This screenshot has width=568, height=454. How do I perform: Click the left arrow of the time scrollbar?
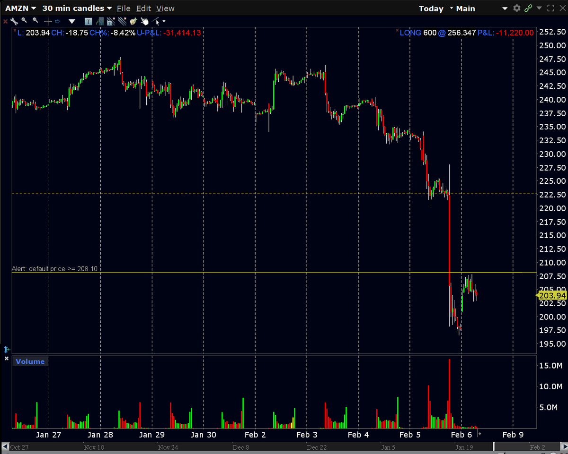(5, 446)
